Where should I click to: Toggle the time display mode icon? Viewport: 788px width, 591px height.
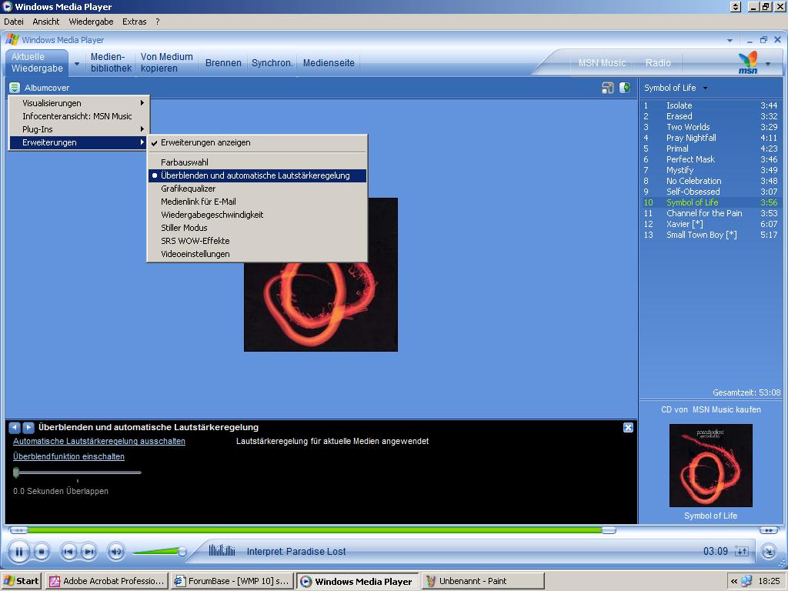click(x=741, y=552)
